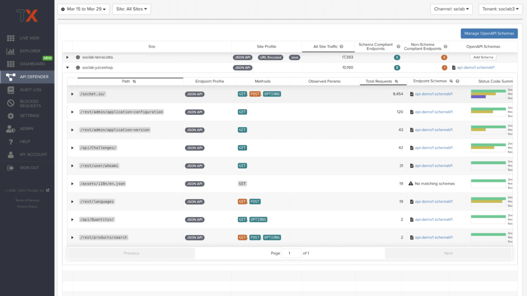Click the Java profile badge
527x296 pixels.
294,57
